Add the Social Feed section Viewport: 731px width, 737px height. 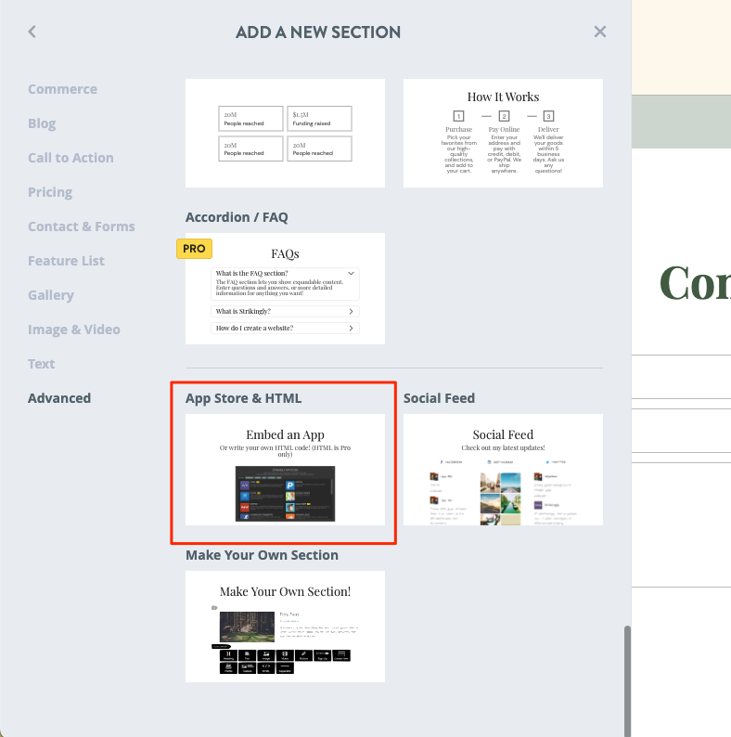pyautogui.click(x=503, y=470)
